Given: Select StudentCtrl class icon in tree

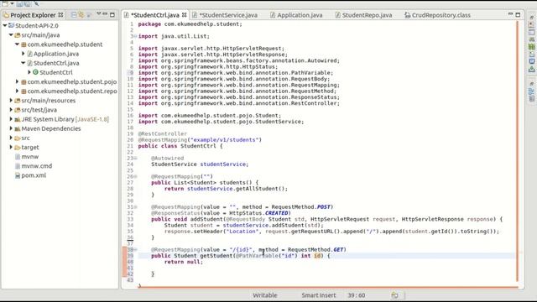Looking at the screenshot, I should click(x=35, y=72).
